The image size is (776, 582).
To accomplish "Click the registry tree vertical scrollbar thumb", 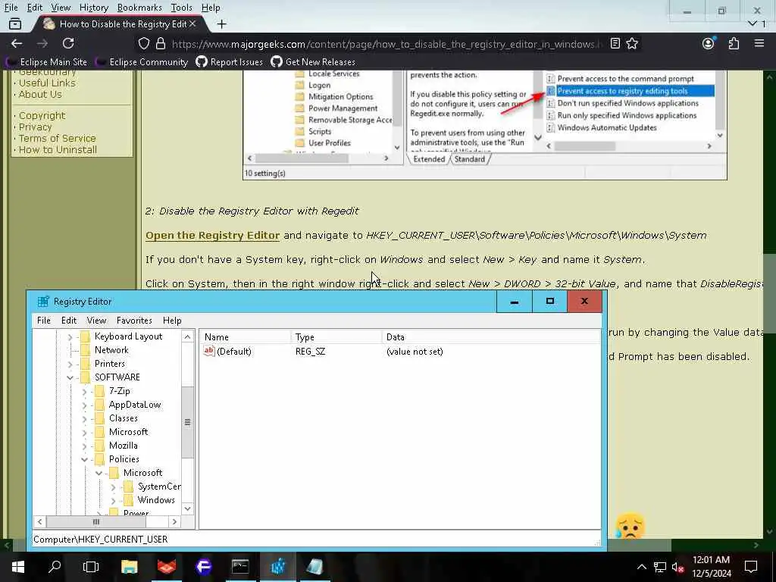I will [188, 422].
